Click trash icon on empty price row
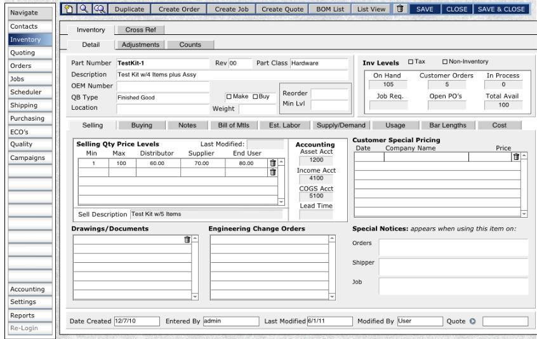537x339 pixels. pyautogui.click(x=272, y=172)
